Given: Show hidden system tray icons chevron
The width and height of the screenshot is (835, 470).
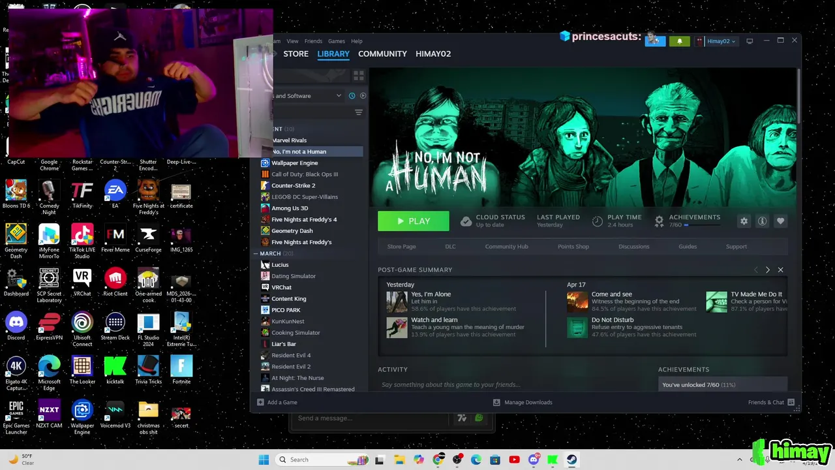Looking at the screenshot, I should (739, 460).
